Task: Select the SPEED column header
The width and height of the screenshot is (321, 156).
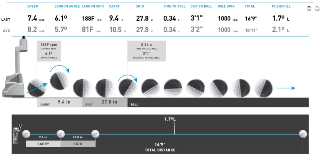Action: pyautogui.click(x=32, y=6)
